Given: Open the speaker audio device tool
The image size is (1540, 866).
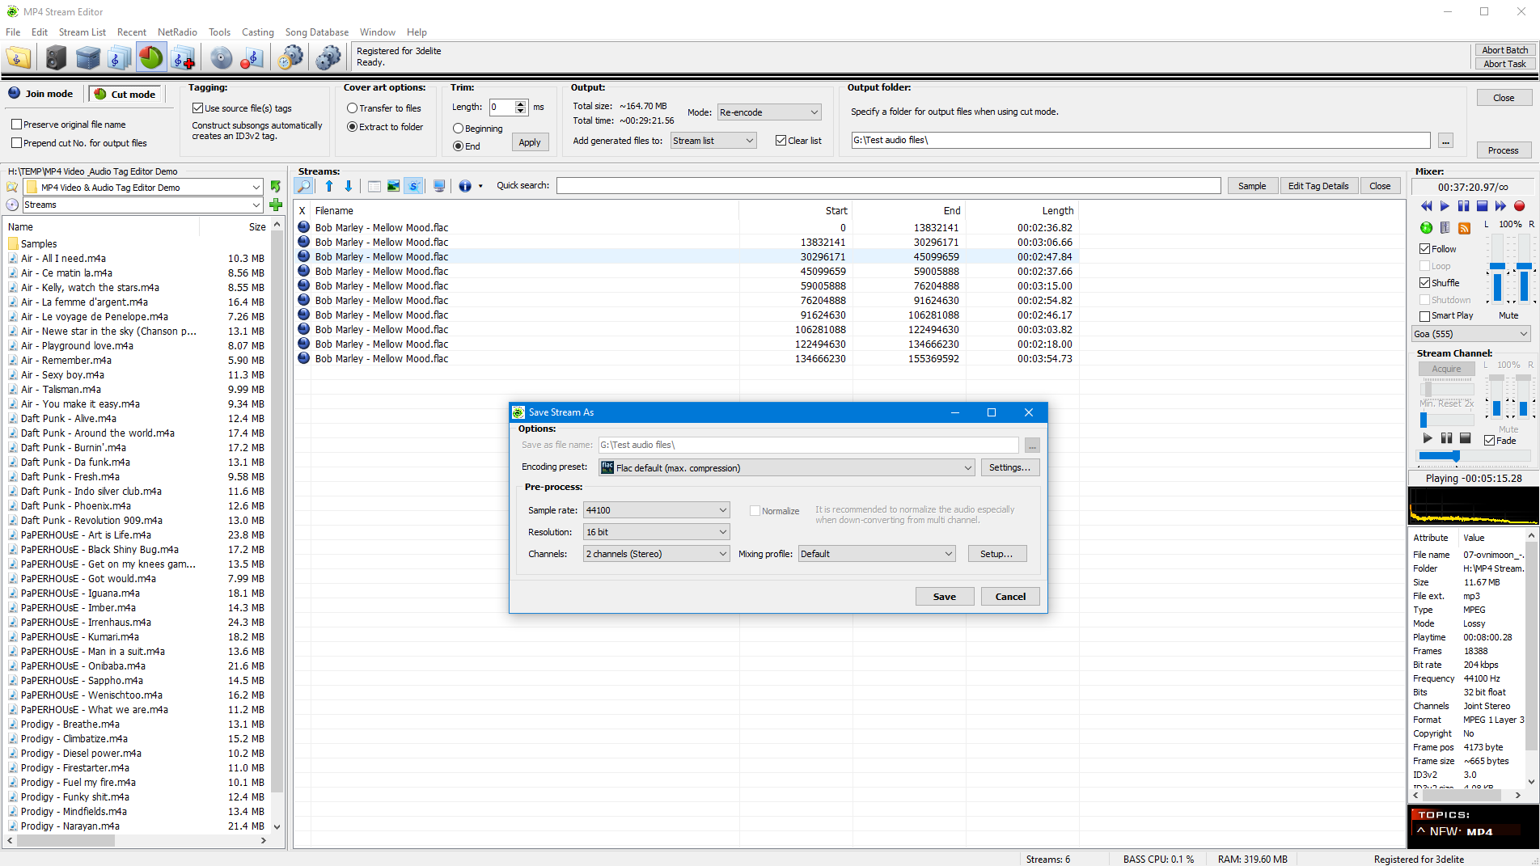Looking at the screenshot, I should 55,57.
